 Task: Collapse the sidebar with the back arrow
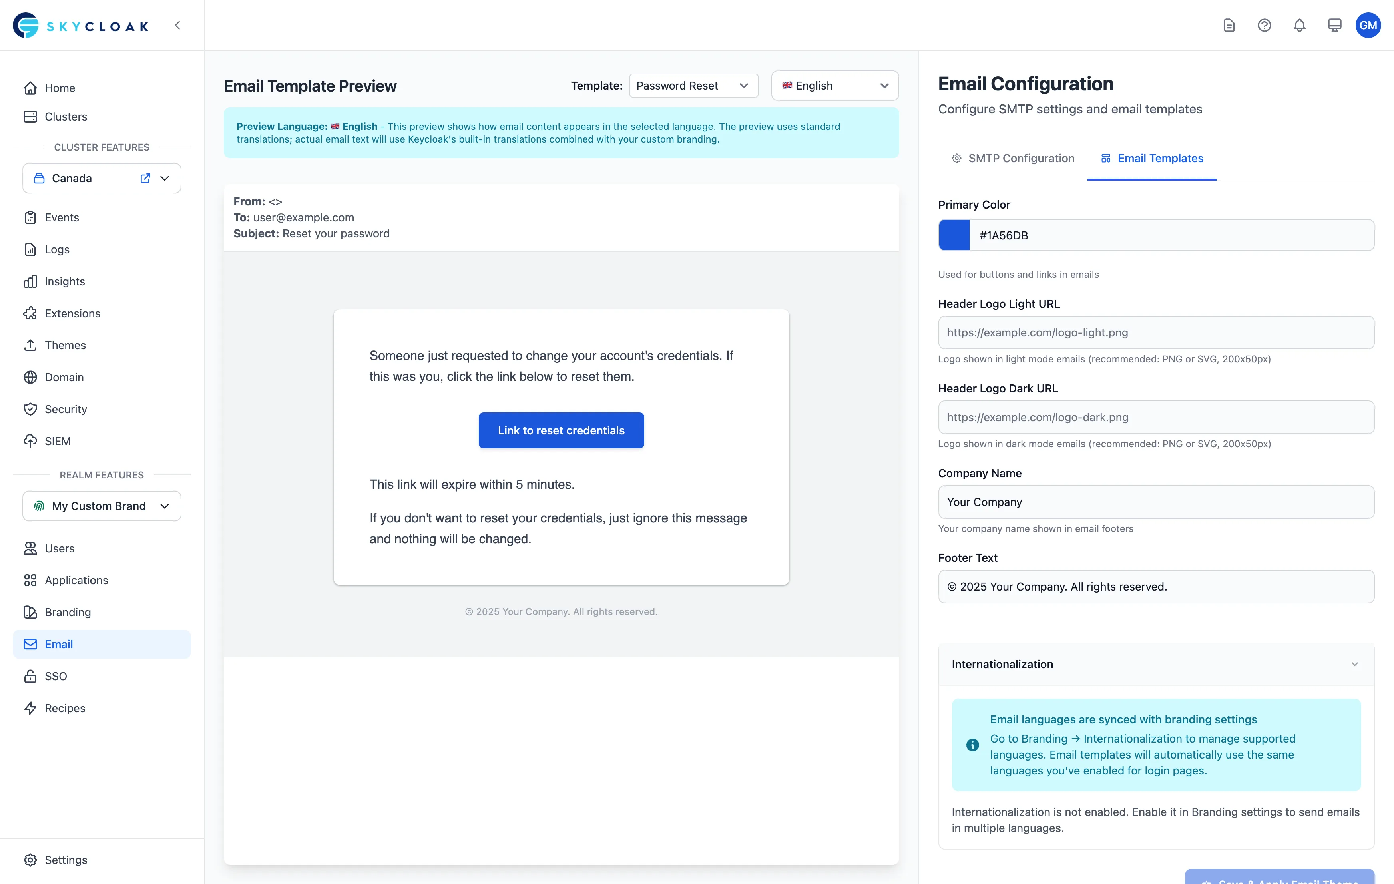tap(178, 25)
